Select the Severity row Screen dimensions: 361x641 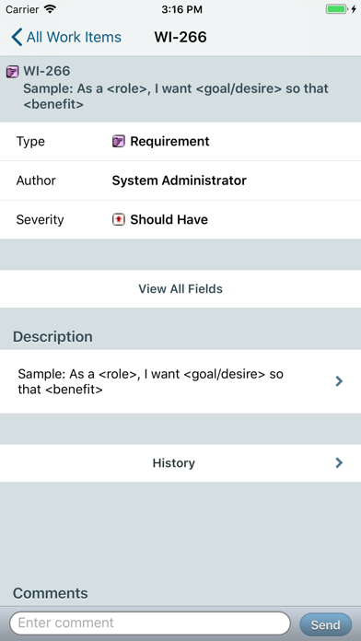180,220
